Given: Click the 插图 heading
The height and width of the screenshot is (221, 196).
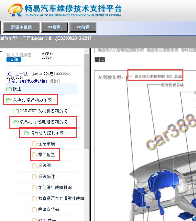Looking at the screenshot, I should click(100, 60).
